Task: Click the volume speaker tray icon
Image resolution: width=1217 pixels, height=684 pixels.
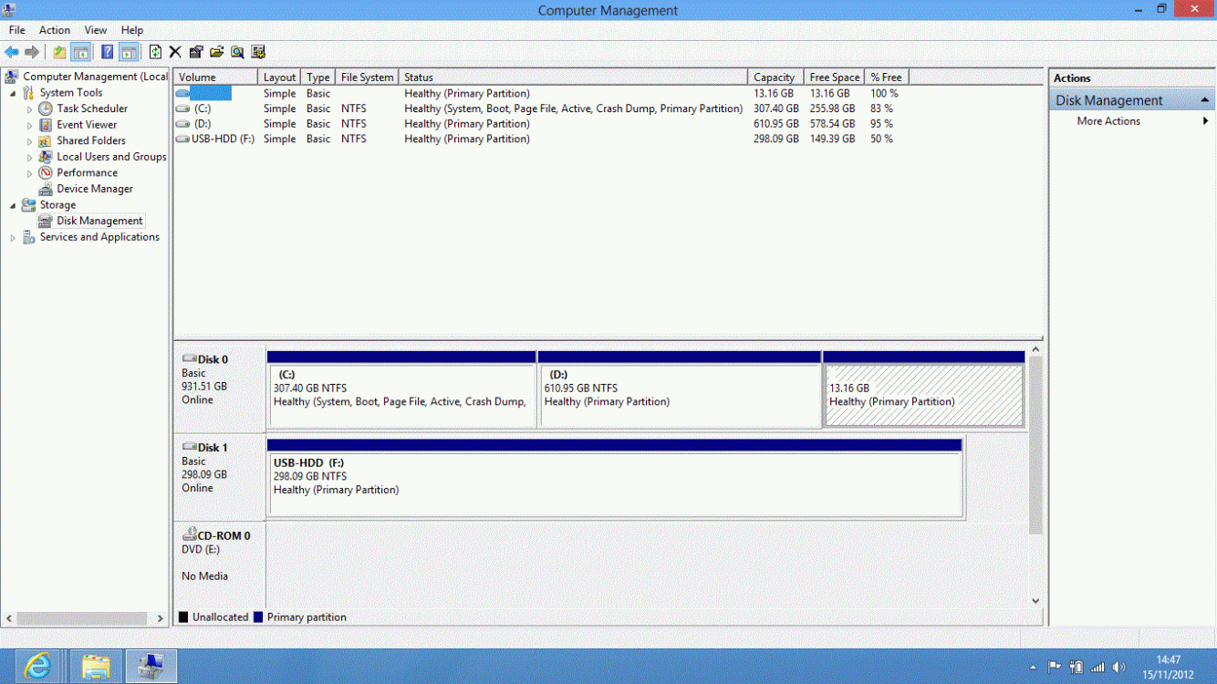Action: pyautogui.click(x=1118, y=667)
